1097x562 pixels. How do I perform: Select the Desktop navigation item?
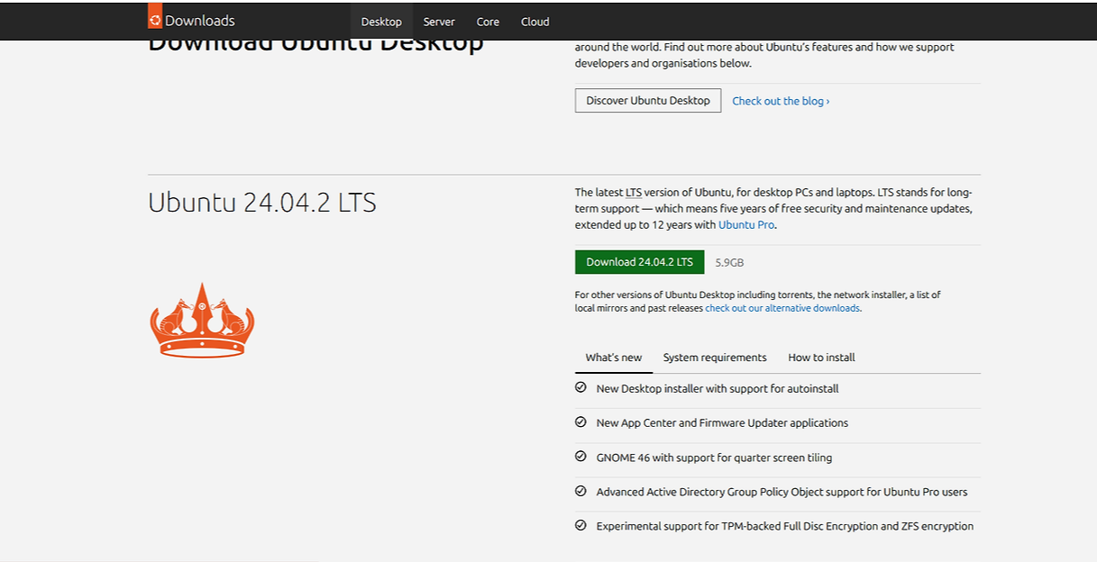click(381, 22)
